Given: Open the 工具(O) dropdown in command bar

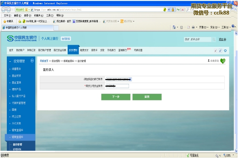Looking at the screenshot, I should 226,27.
